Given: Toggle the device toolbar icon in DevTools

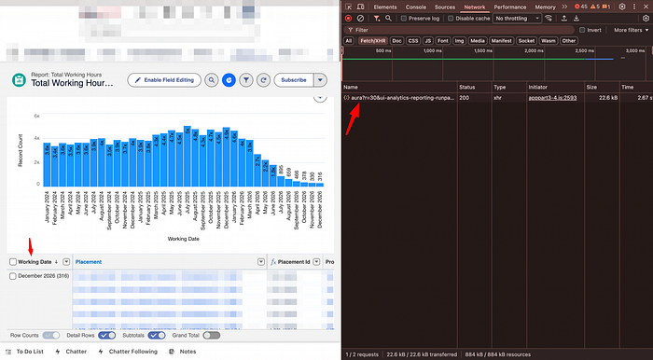Looking at the screenshot, I should tap(361, 7).
